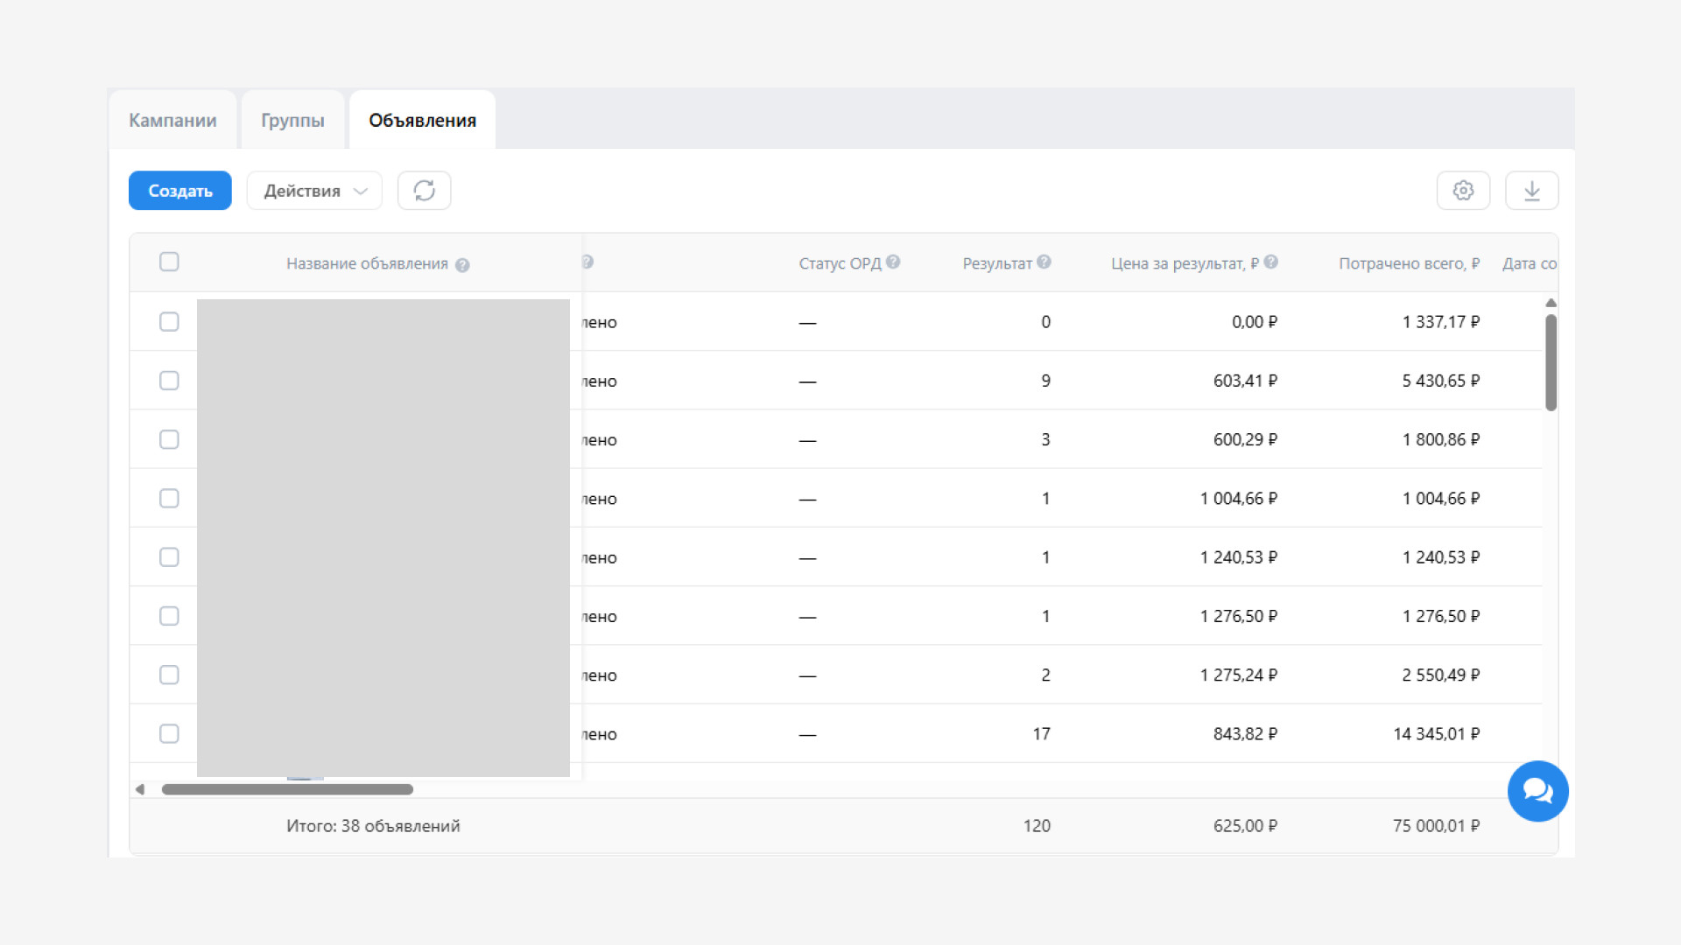This screenshot has width=1681, height=945.
Task: Open the blue chat support bubble
Action: [x=1537, y=791]
